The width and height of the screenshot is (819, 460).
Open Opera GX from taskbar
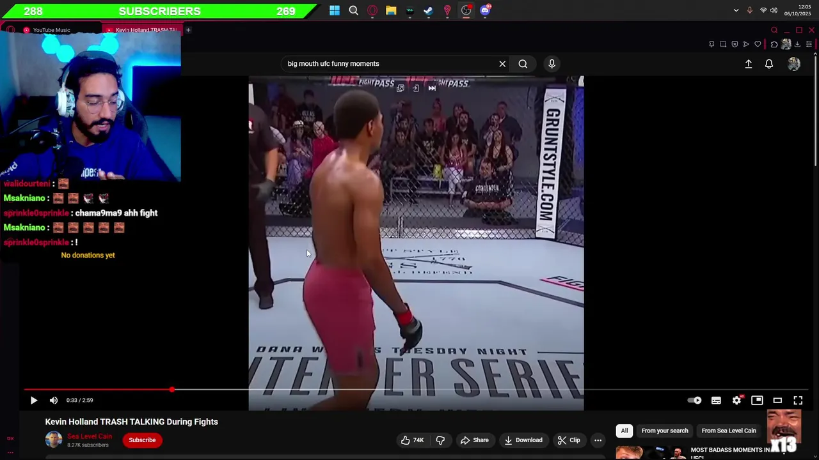(x=372, y=10)
